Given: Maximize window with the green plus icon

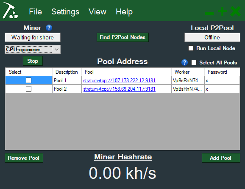Looking at the screenshot, I should point(223,11).
